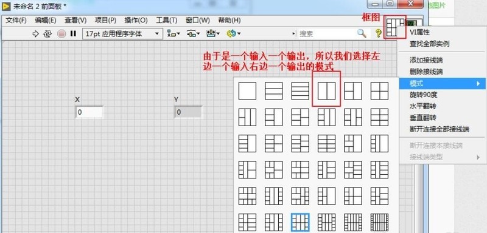Choose the two vertical halves pattern
Image resolution: width=487 pixels, height=233 pixels.
(326, 90)
